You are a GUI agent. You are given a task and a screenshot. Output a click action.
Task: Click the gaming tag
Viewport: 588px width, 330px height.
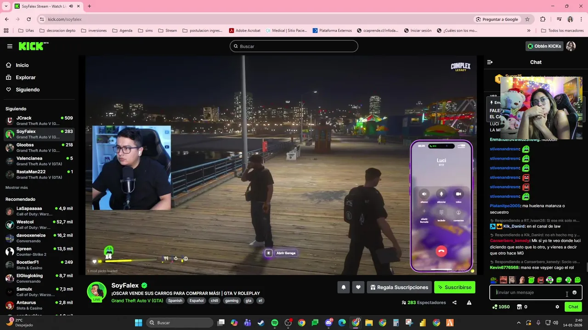[x=232, y=301]
